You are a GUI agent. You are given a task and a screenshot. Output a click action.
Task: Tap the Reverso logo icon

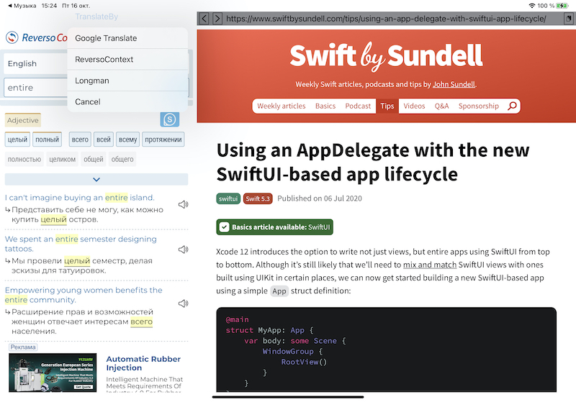point(12,37)
